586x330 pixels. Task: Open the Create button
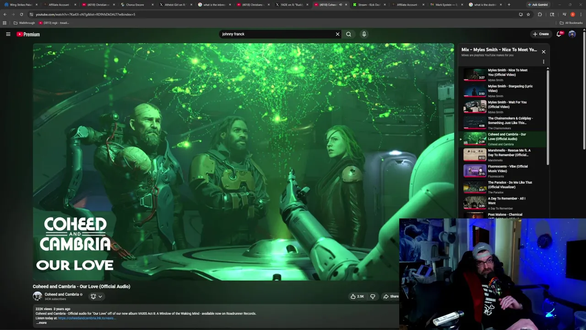[x=541, y=34]
